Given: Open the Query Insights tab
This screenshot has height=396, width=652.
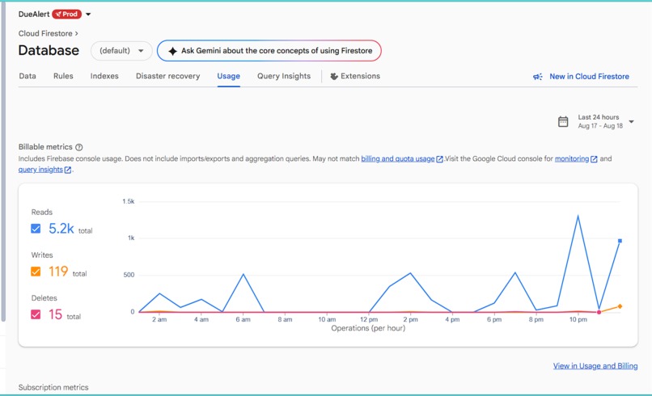Looking at the screenshot, I should click(284, 76).
